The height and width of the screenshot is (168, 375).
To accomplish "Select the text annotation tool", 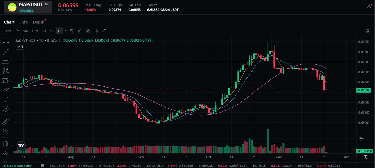I will (6, 99).
